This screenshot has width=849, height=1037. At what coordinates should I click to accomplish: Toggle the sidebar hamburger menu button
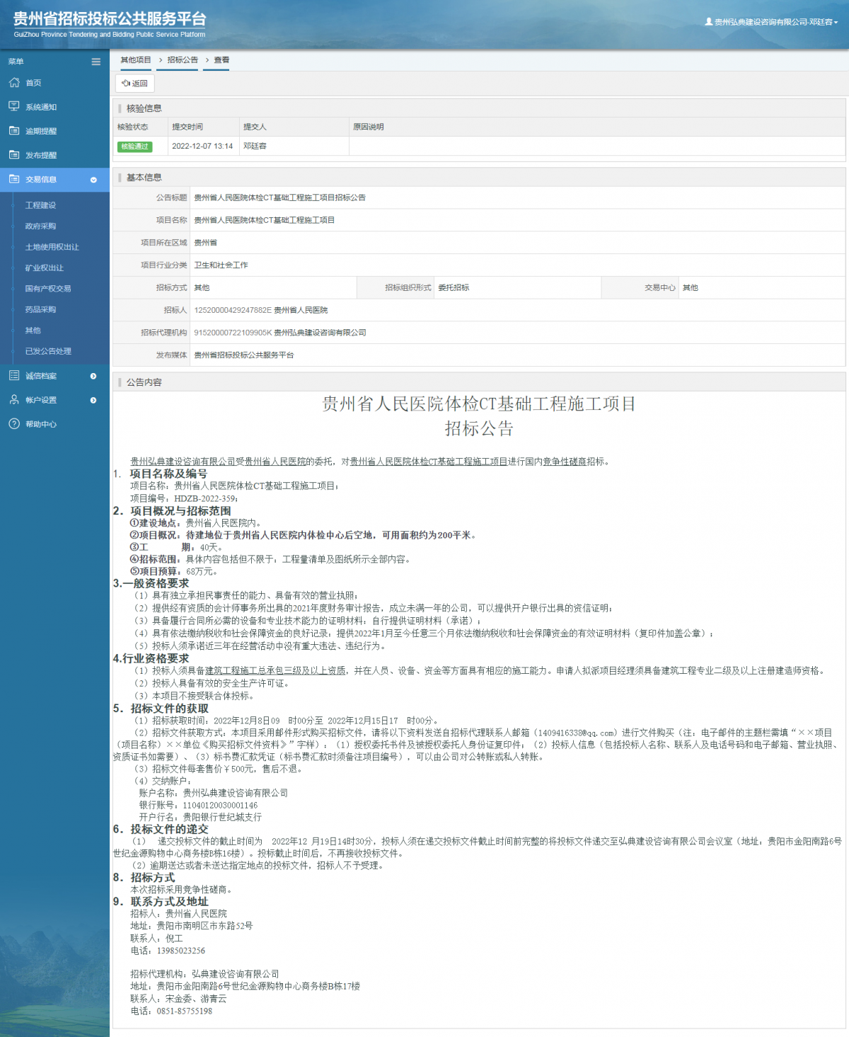96,62
